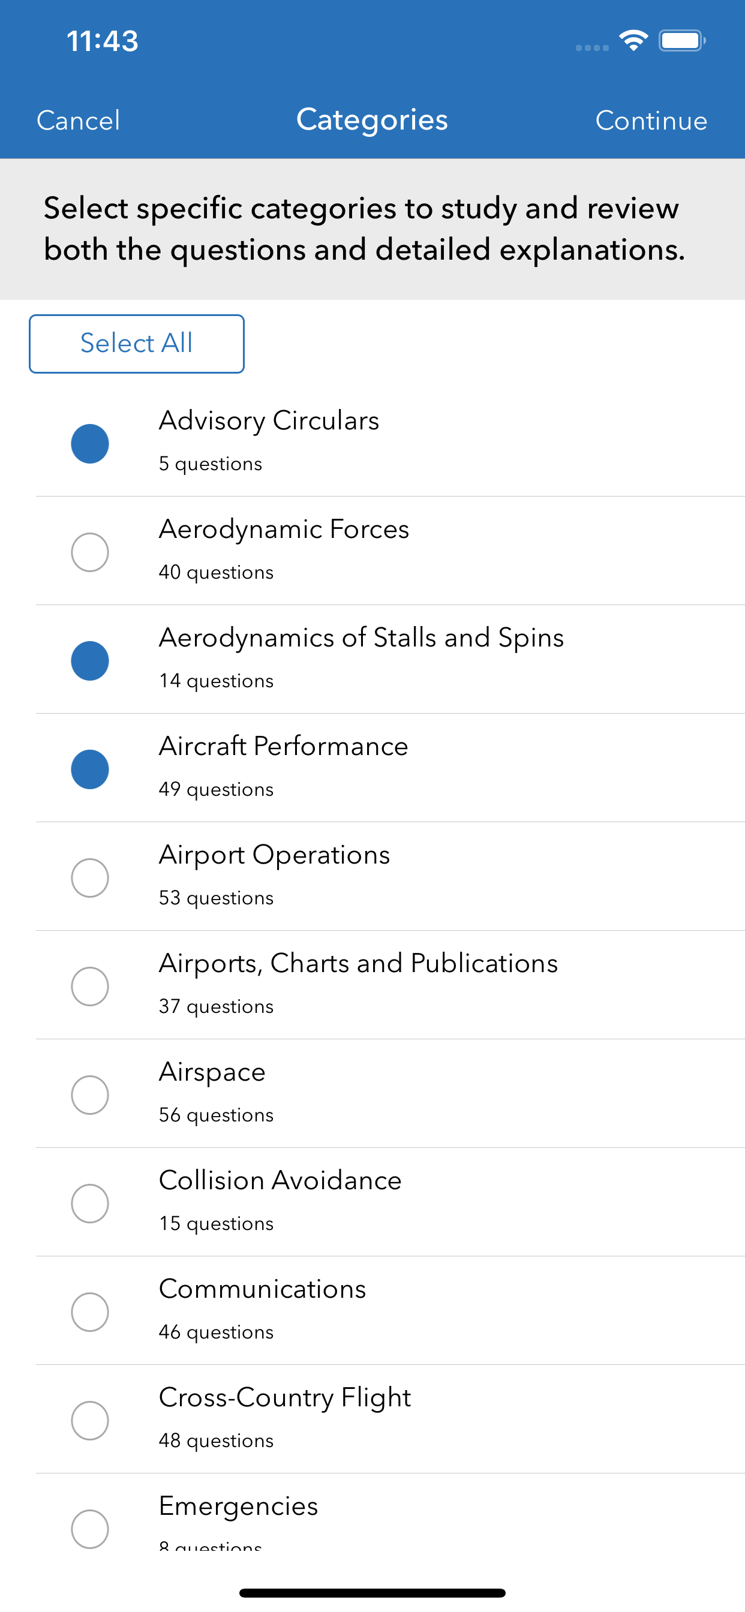Tap Cancel in the navigation bar
Screen dimensions: 745x1612
[x=78, y=120]
